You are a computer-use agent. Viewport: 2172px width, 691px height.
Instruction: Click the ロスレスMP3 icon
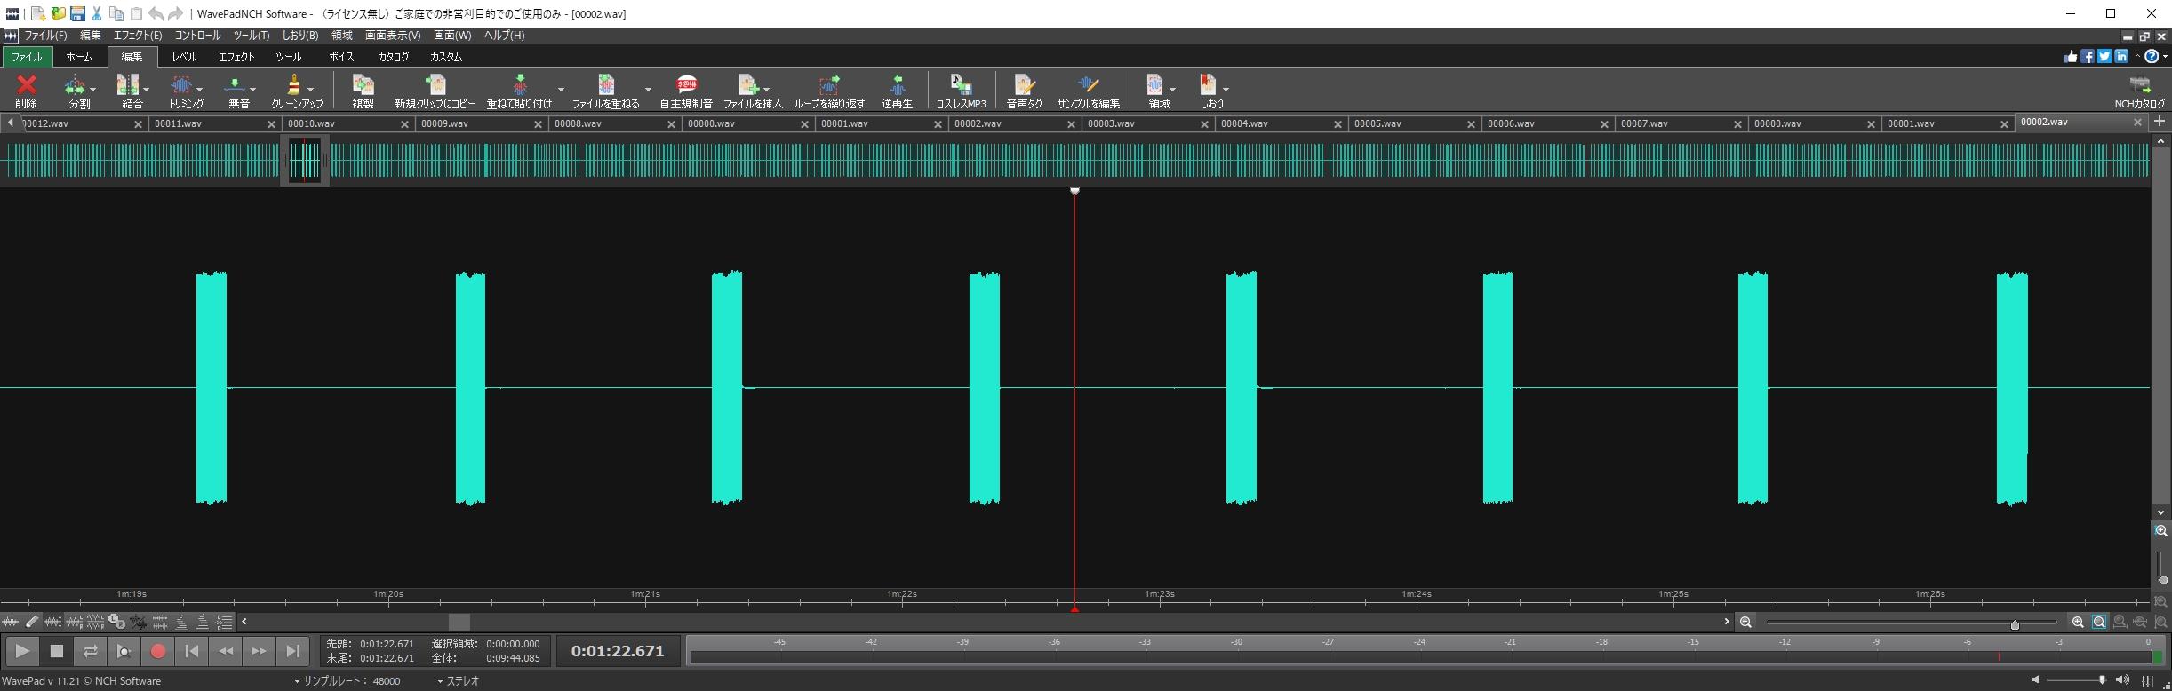click(x=961, y=91)
